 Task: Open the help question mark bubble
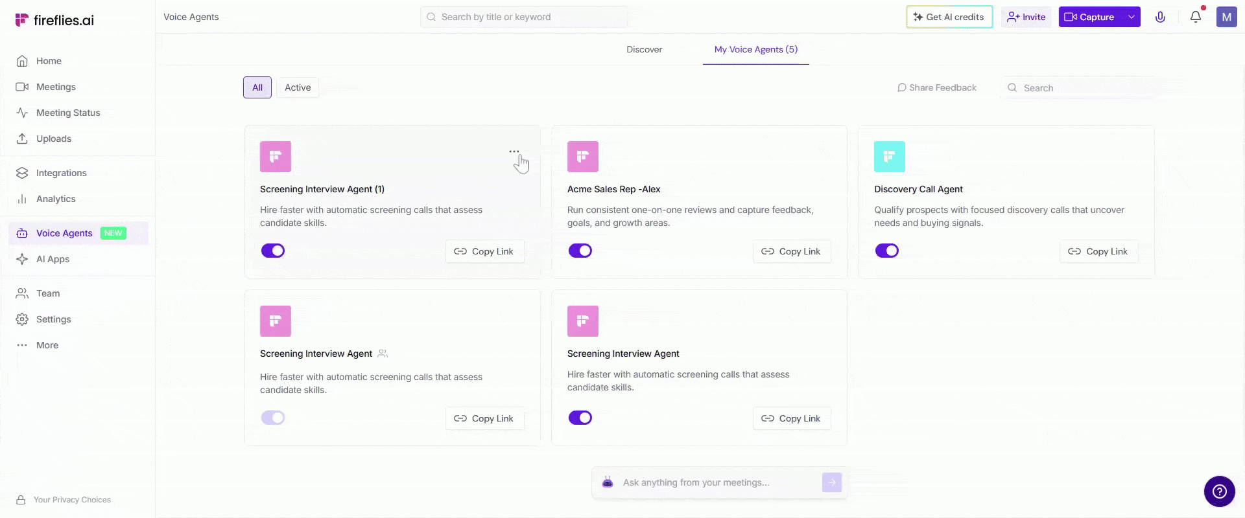[1219, 491]
